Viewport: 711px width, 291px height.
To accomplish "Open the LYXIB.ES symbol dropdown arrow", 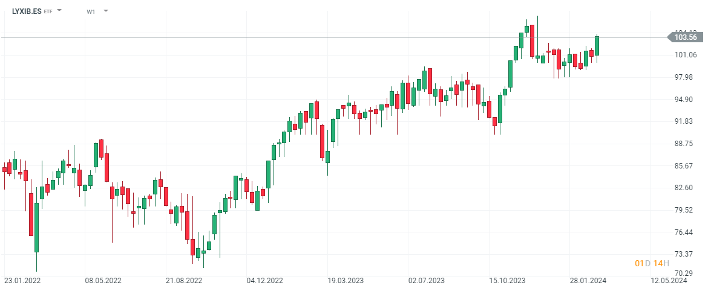I will click(x=59, y=11).
